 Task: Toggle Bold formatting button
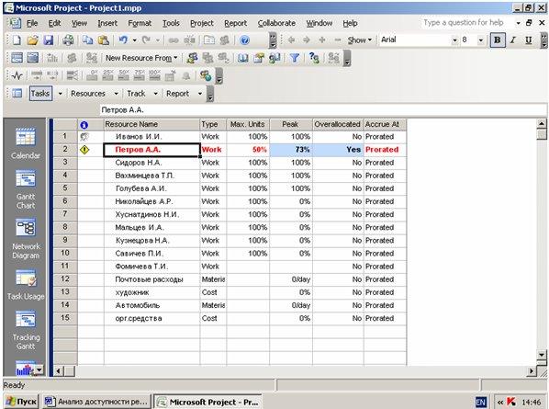498,40
